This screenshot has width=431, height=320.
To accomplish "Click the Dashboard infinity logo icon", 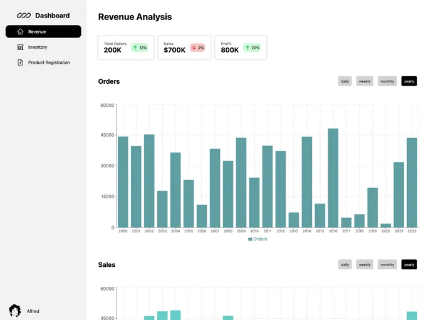I will coord(24,16).
